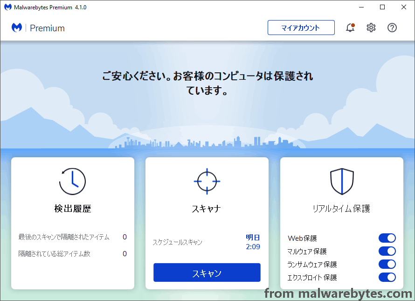
Task: Click the title bar Malwarebytes app icon
Action: [x=7, y=7]
